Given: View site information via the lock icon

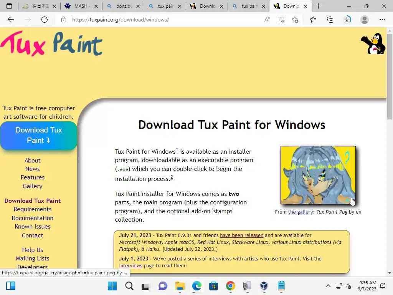Looking at the screenshot, I should click(64, 20).
